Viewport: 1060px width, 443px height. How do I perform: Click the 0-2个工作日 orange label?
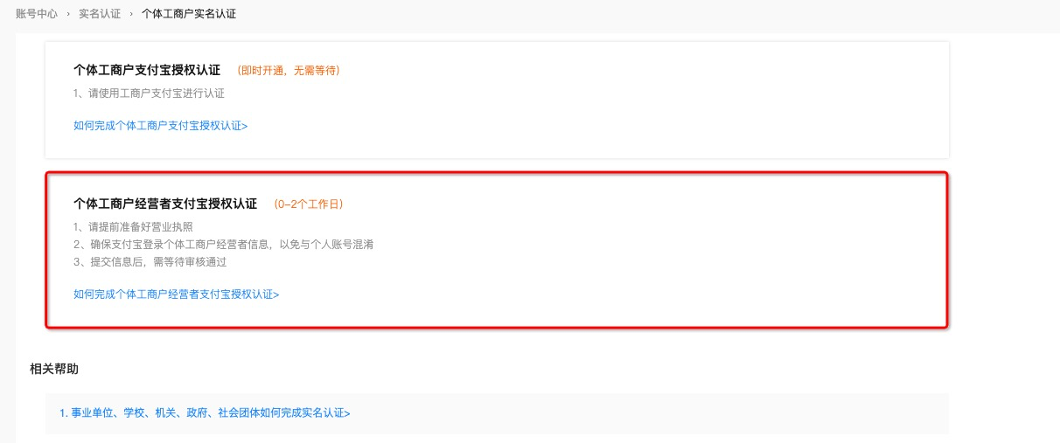(x=309, y=204)
